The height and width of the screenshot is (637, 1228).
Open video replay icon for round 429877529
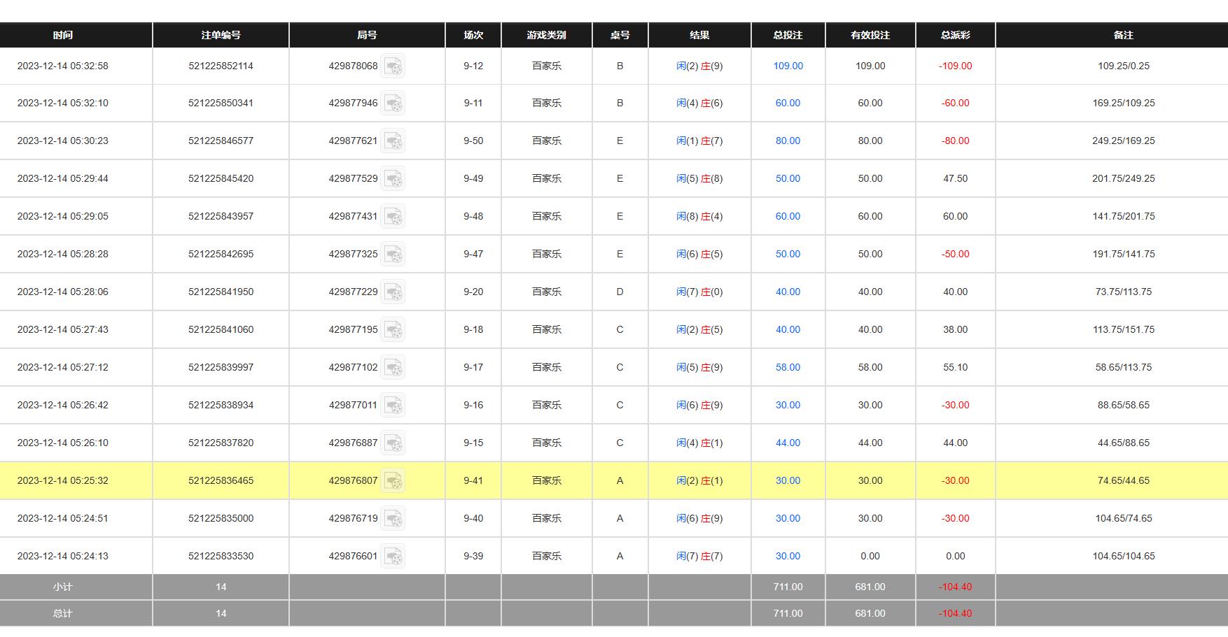(x=393, y=178)
